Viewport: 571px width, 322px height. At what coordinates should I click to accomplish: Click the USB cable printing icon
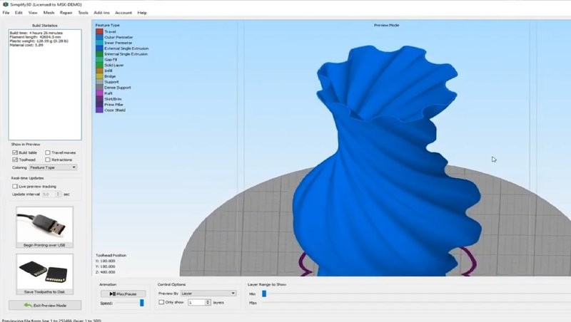click(44, 223)
